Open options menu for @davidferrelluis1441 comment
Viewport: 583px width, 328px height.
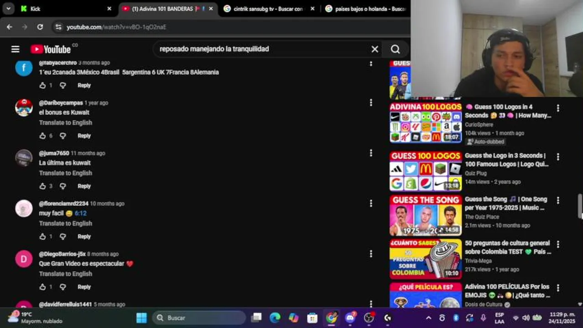(x=371, y=303)
